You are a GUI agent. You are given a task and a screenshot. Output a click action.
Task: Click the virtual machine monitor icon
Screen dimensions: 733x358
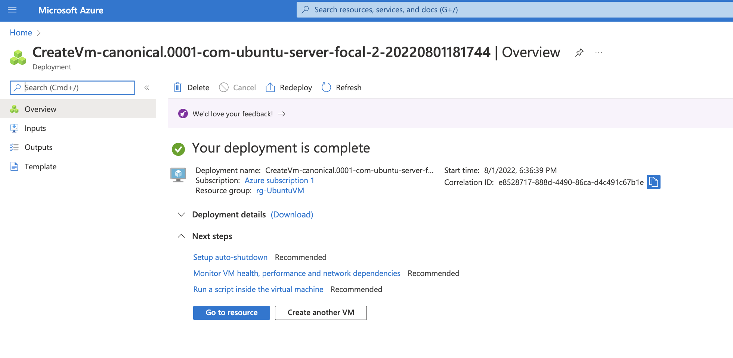[178, 175]
